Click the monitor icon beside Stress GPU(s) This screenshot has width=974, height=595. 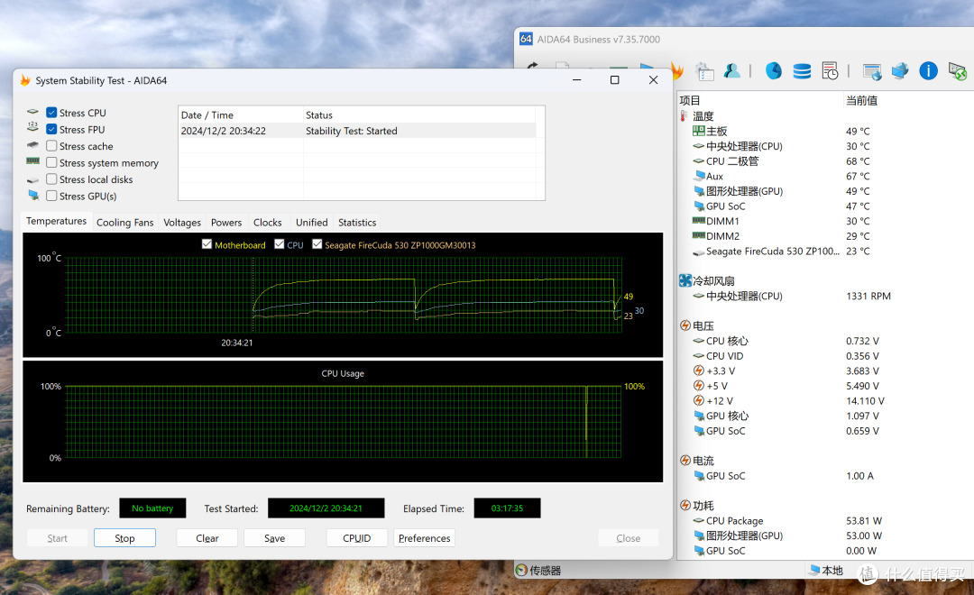click(x=33, y=195)
